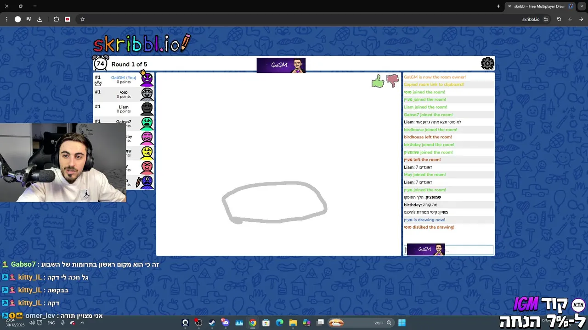The image size is (588, 330).
Task: Click "birdhouse left the room!" message
Action: coord(428,137)
